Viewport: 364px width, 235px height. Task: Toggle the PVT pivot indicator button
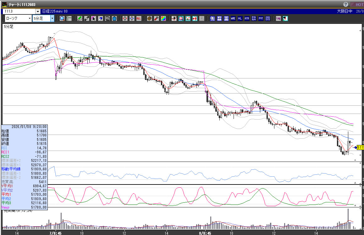pos(261,19)
